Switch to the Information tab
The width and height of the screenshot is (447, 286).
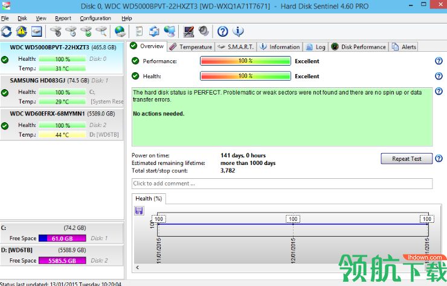(x=280, y=47)
